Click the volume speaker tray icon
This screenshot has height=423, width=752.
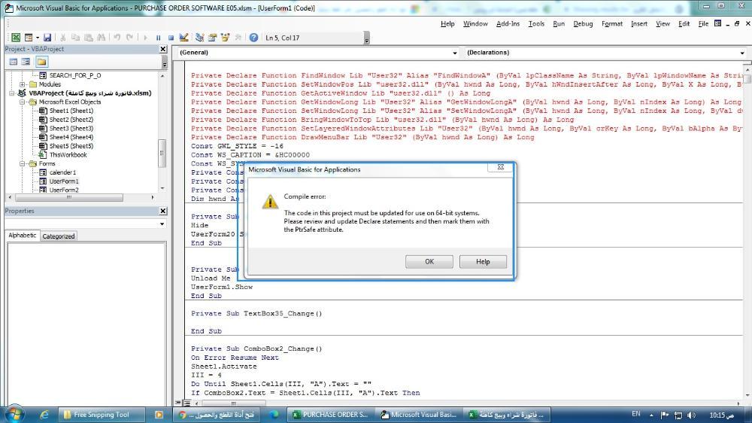pos(691,415)
